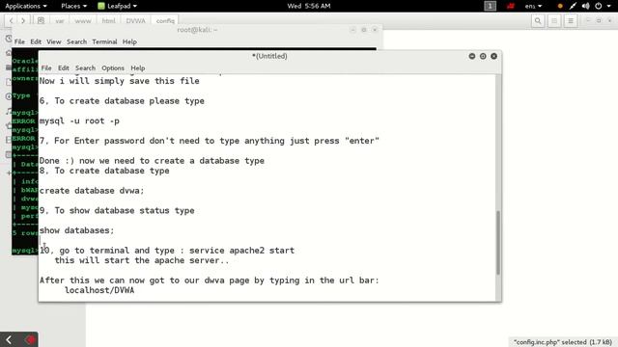Go to html folder in path bar
The width and height of the screenshot is (618, 347).
click(109, 21)
